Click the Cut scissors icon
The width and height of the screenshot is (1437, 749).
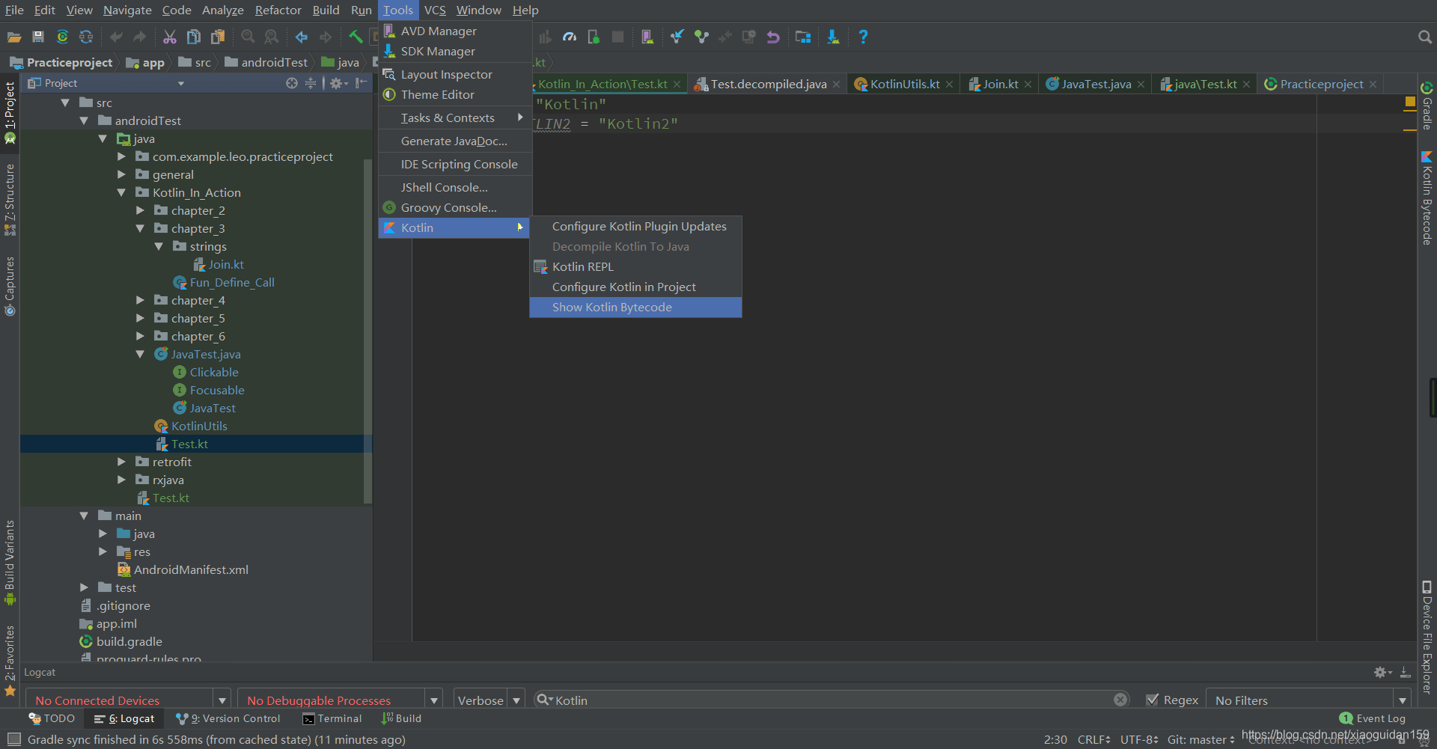[170, 37]
